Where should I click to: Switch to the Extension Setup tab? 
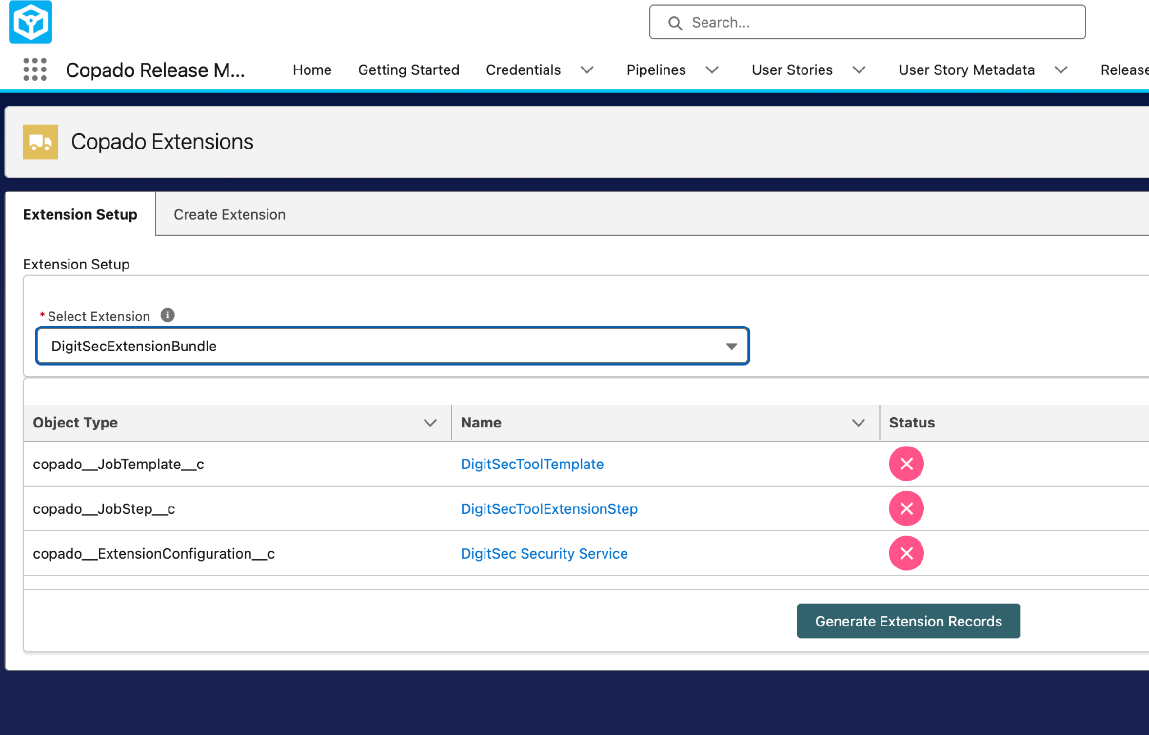coord(80,214)
